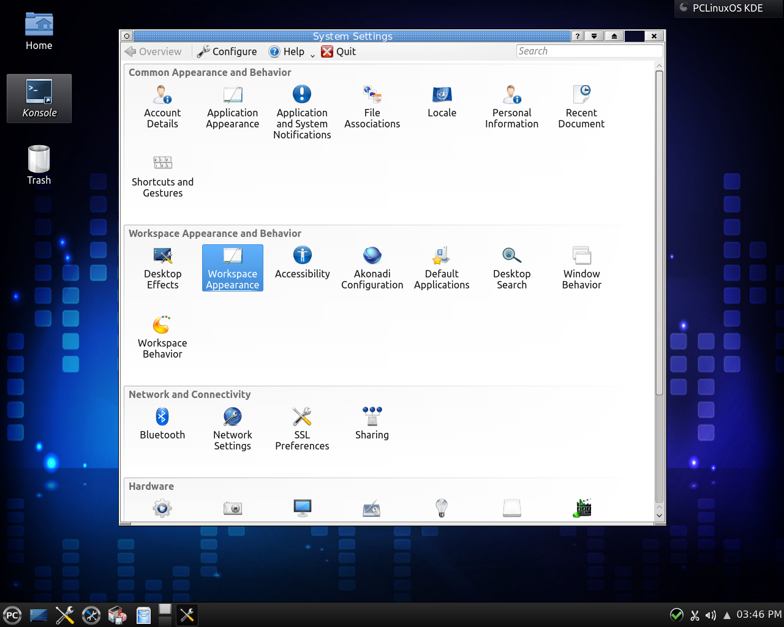Click the vertical scrollbar's bottom down arrow
This screenshot has height=627, width=784.
pyautogui.click(x=659, y=516)
